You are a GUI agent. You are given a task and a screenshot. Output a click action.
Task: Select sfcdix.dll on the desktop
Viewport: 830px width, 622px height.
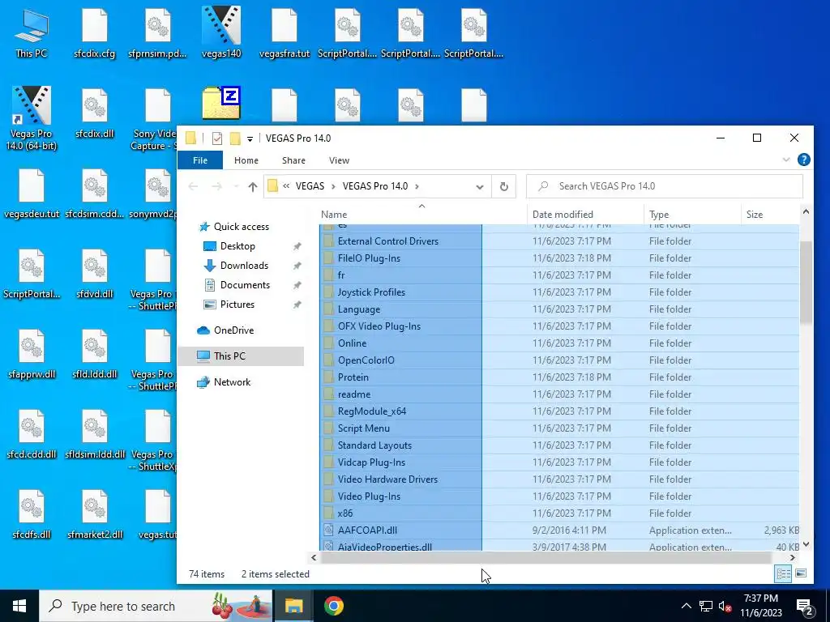click(x=95, y=113)
